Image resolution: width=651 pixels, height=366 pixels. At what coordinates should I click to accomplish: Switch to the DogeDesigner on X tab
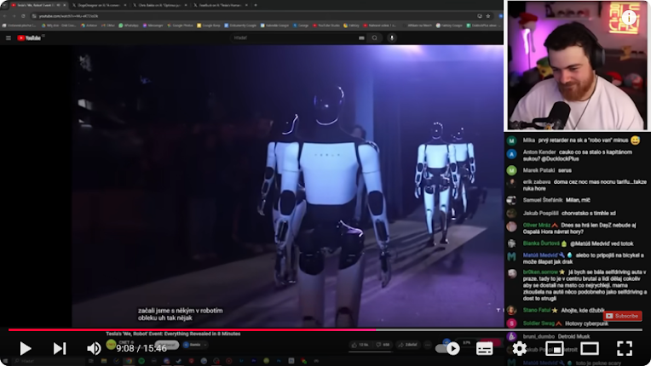tap(98, 5)
